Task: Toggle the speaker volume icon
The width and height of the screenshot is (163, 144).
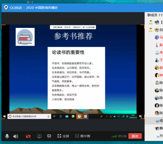Action: (x=15, y=136)
